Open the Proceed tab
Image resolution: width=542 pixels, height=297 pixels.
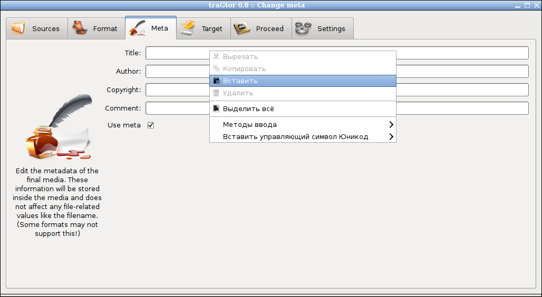pos(262,28)
